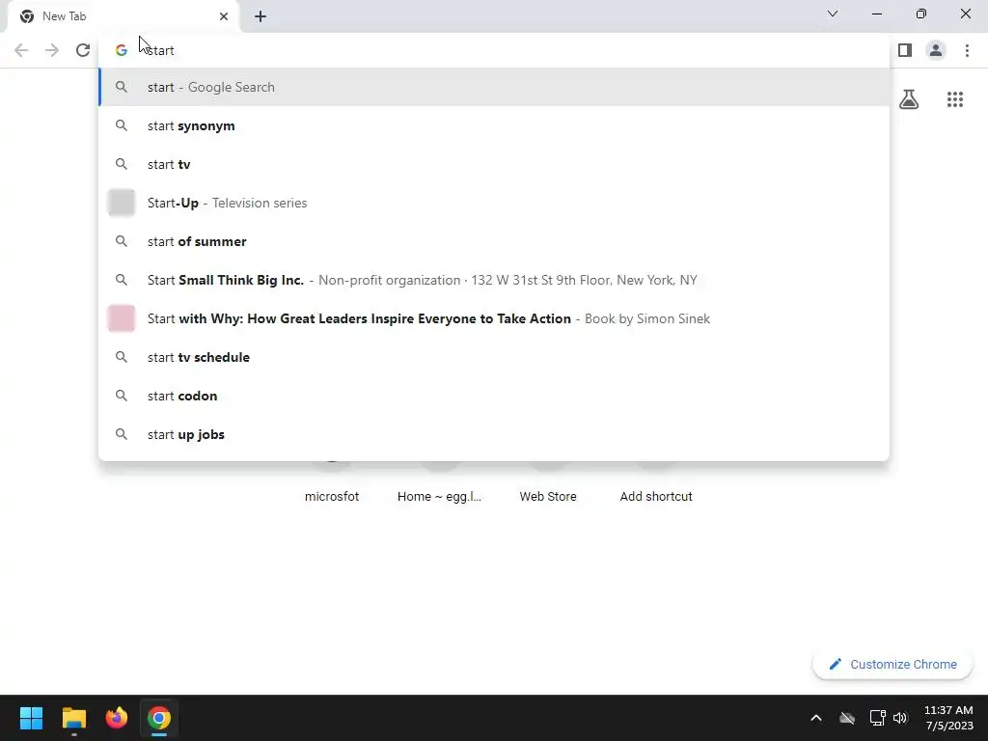Image resolution: width=988 pixels, height=741 pixels.
Task: Click the forward navigation arrow
Action: point(52,50)
